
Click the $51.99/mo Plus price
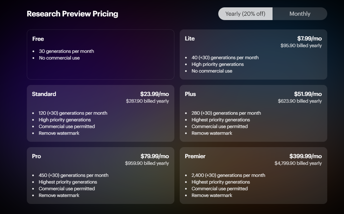tap(308, 94)
